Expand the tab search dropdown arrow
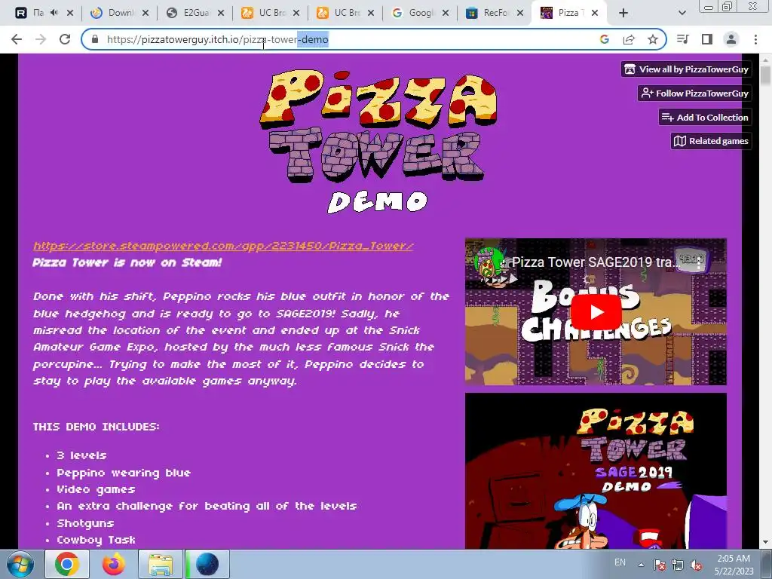The image size is (772, 579). click(x=682, y=14)
